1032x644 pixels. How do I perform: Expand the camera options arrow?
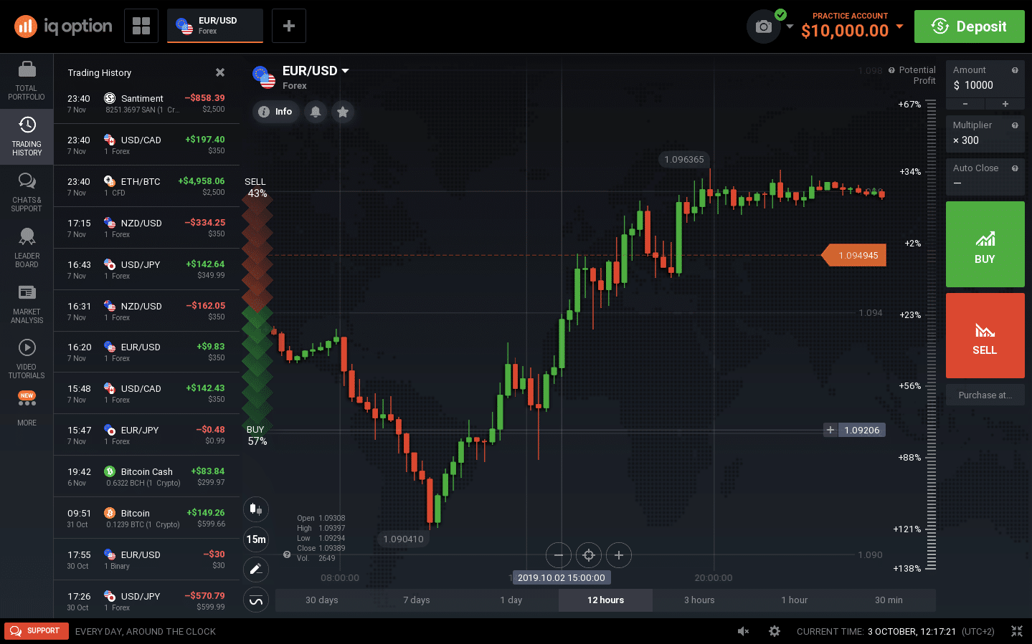[x=790, y=27]
